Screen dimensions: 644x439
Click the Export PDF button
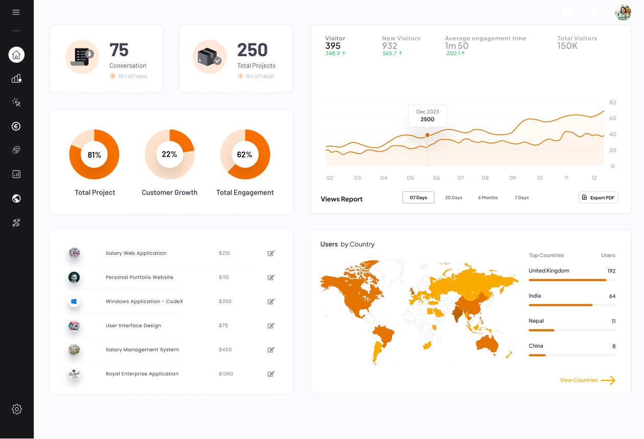coord(598,198)
